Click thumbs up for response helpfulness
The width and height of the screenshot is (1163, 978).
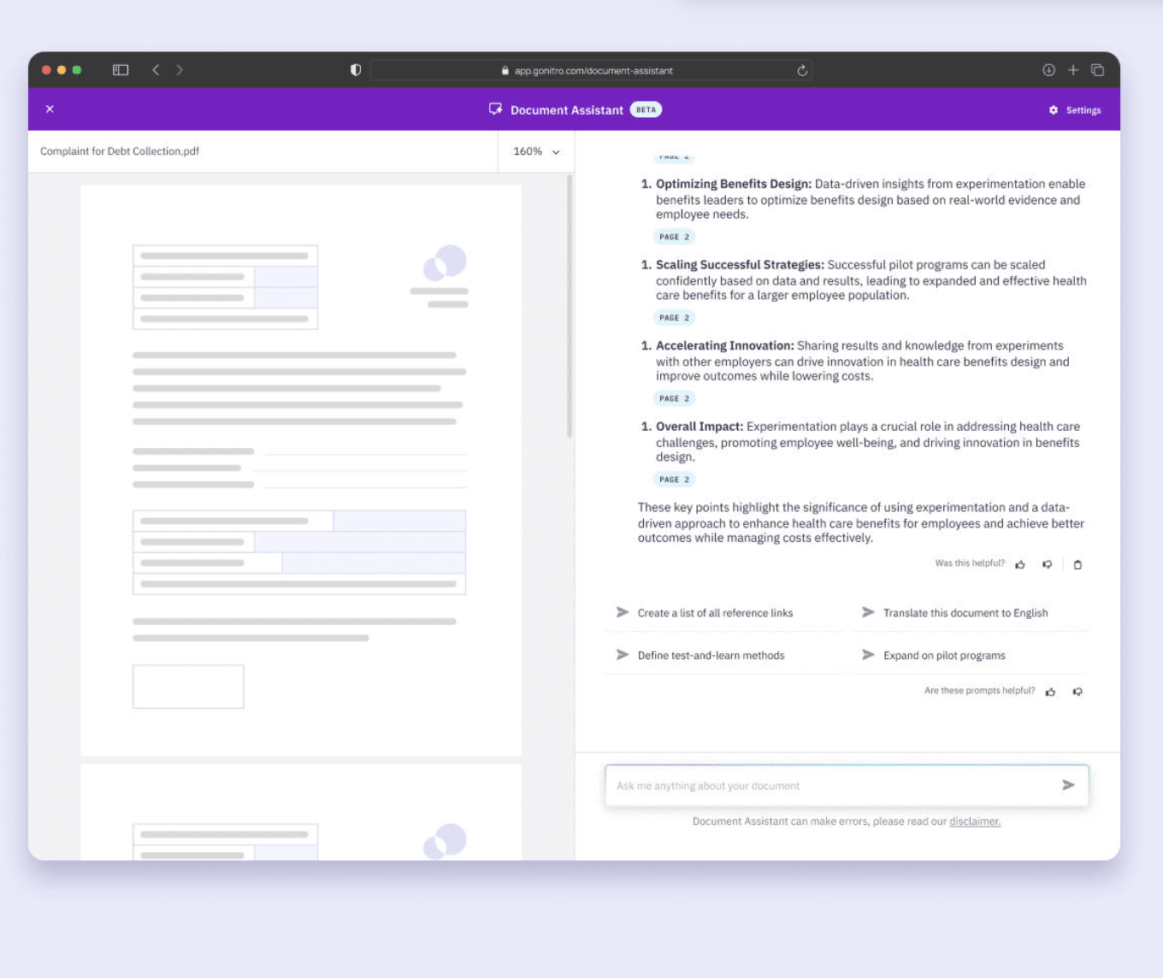point(1020,564)
